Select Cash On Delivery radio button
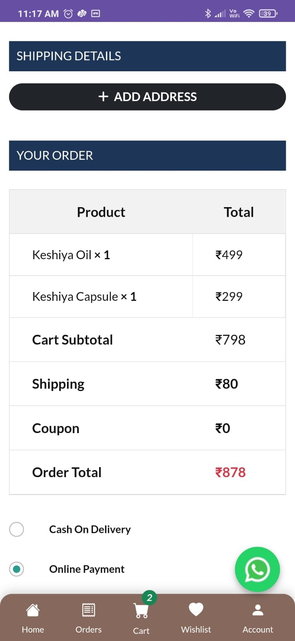Image resolution: width=295 pixels, height=641 pixels. [16, 529]
